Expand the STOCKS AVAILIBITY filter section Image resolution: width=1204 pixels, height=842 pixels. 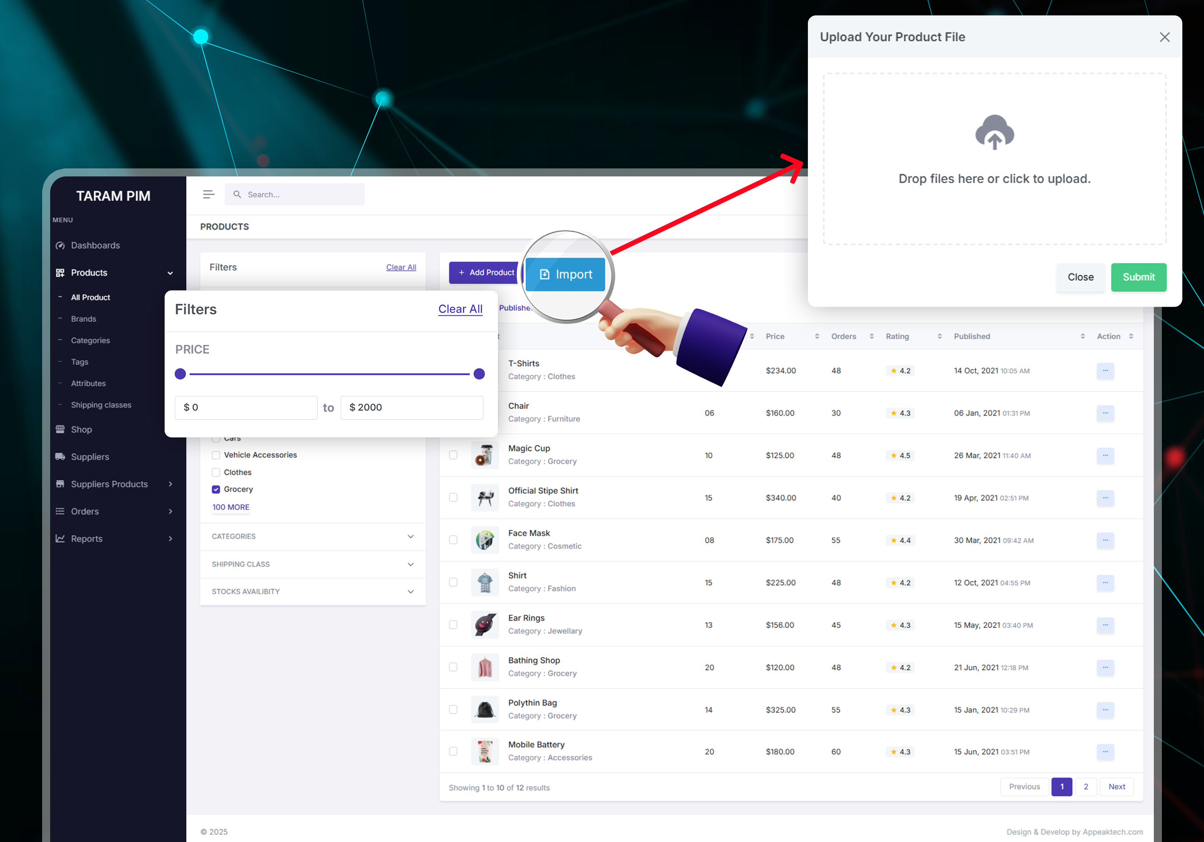tap(313, 591)
